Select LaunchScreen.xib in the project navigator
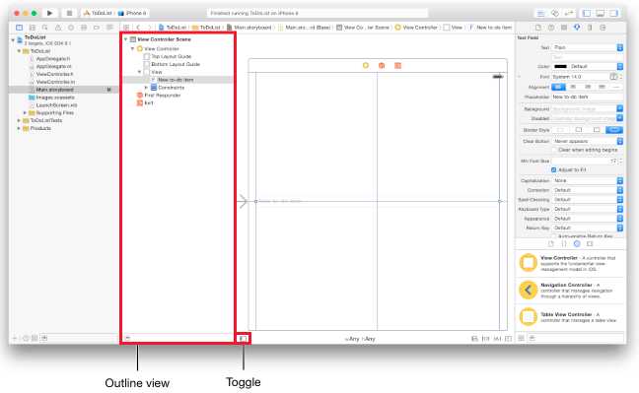639x393 pixels. pos(56,105)
